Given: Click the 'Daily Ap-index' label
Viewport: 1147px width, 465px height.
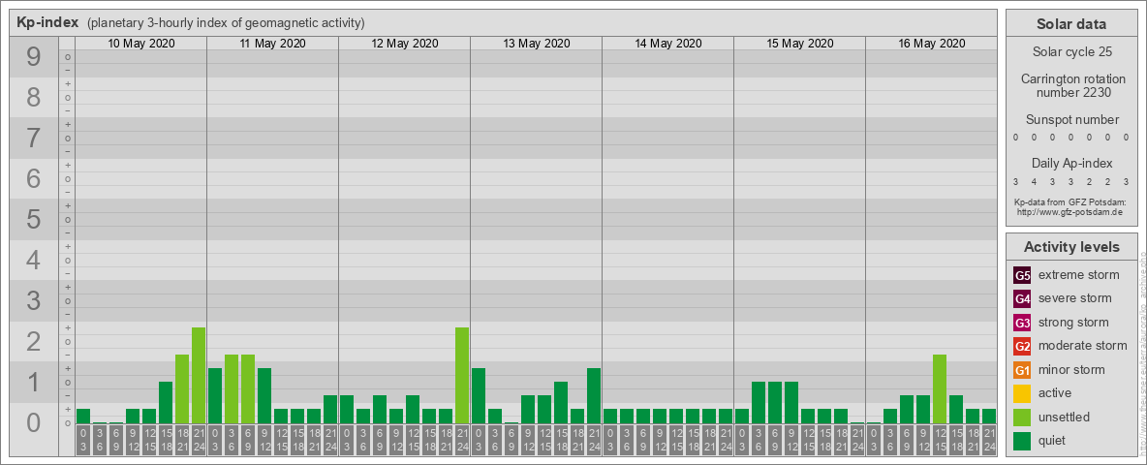Looking at the screenshot, I should 1072,164.
